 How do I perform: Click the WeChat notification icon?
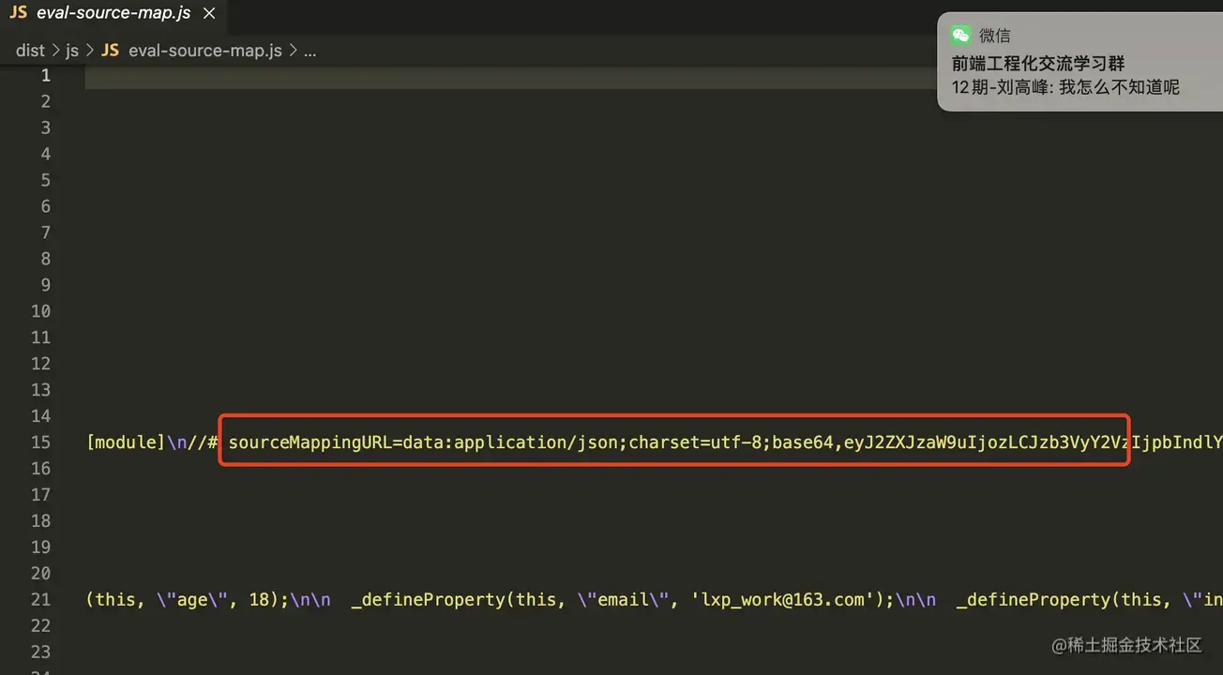[960, 36]
